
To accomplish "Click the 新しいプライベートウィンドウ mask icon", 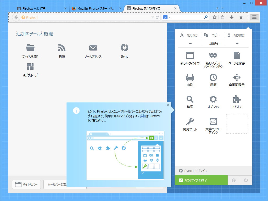I will (213, 55).
